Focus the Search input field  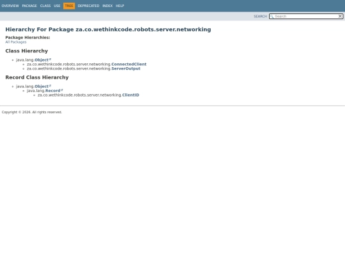306,16
